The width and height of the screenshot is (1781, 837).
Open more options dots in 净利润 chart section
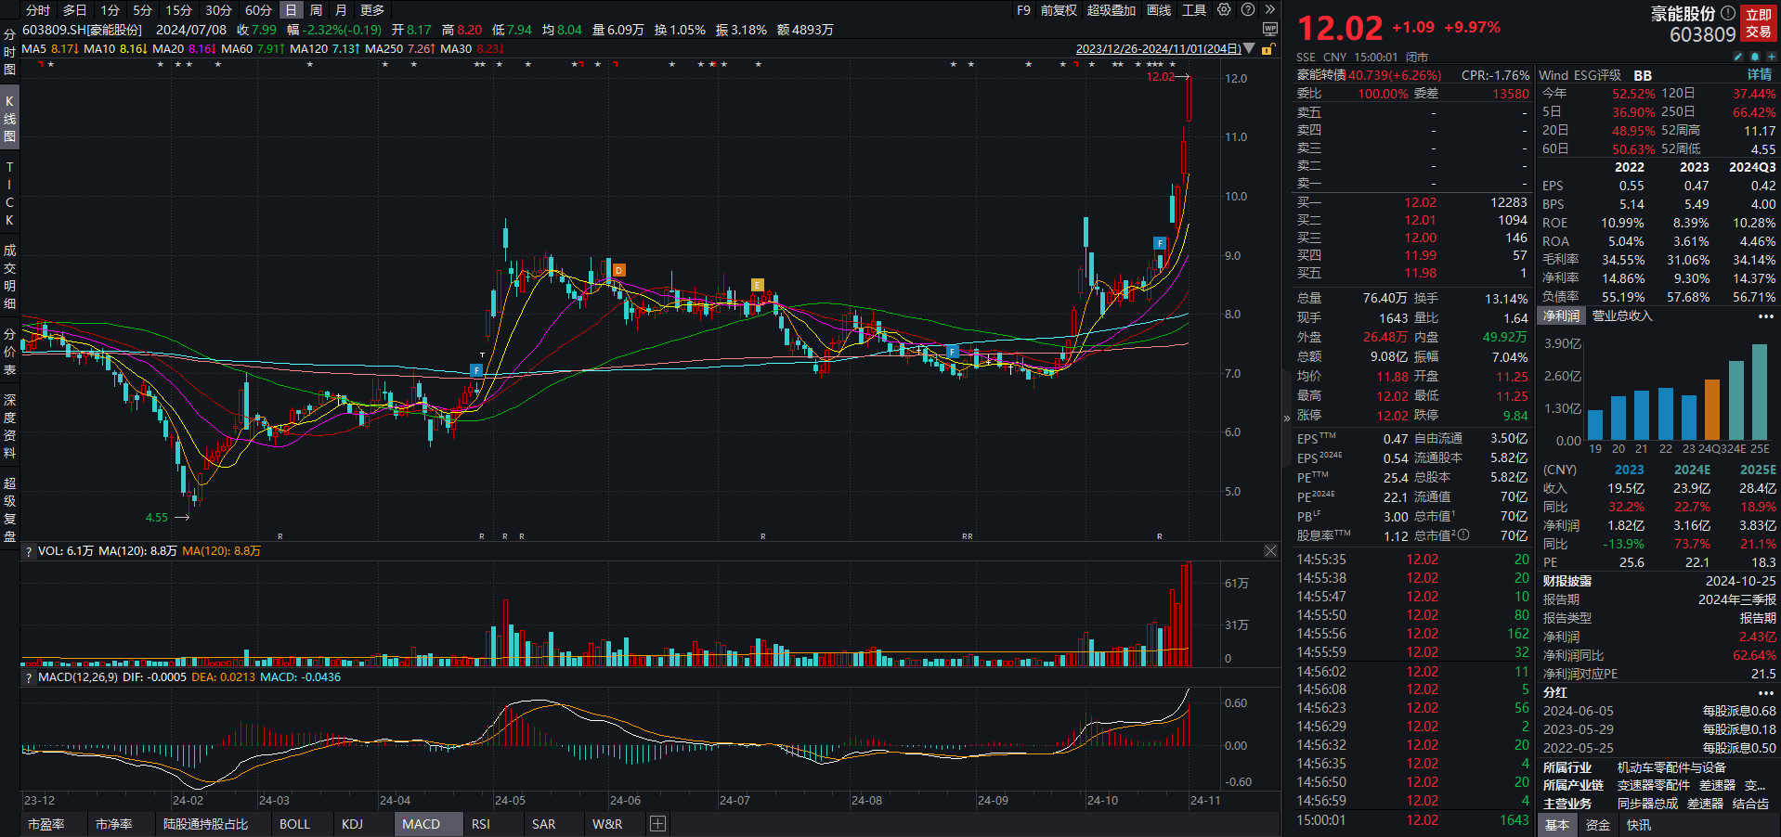[x=1766, y=316]
